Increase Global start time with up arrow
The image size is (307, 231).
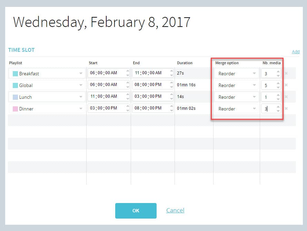click(x=128, y=83)
